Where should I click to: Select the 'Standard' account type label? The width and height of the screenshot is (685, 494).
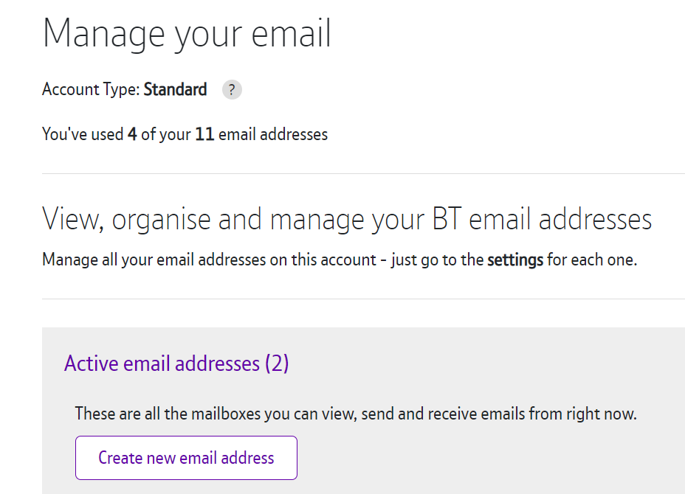pos(175,89)
